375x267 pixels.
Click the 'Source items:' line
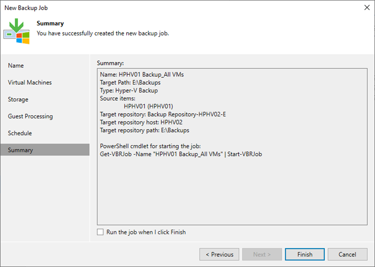117,98
